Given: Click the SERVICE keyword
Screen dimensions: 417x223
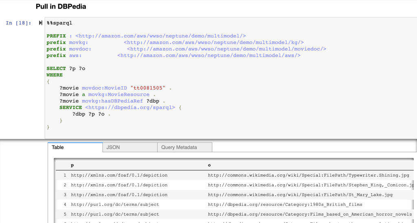Looking at the screenshot, I should click(71, 107).
